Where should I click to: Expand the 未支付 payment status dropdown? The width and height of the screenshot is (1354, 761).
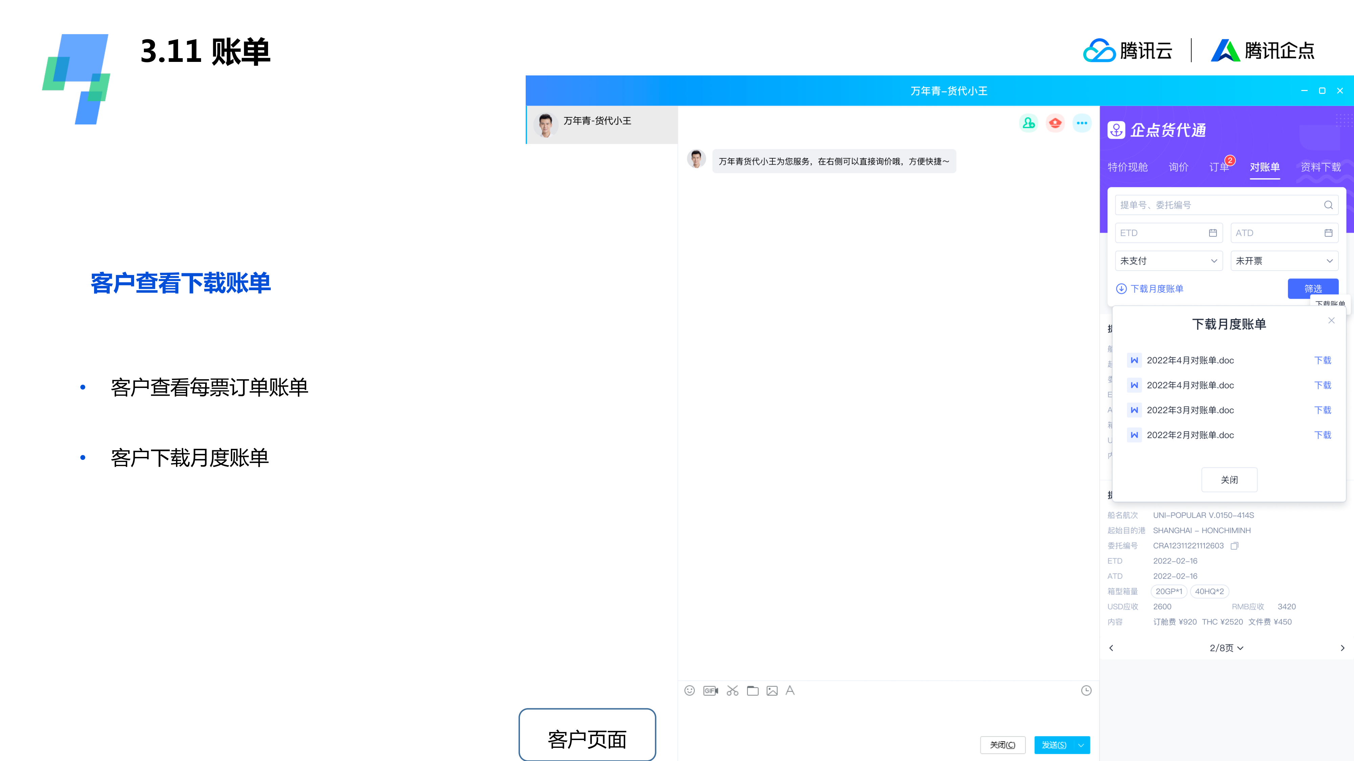click(x=1169, y=261)
